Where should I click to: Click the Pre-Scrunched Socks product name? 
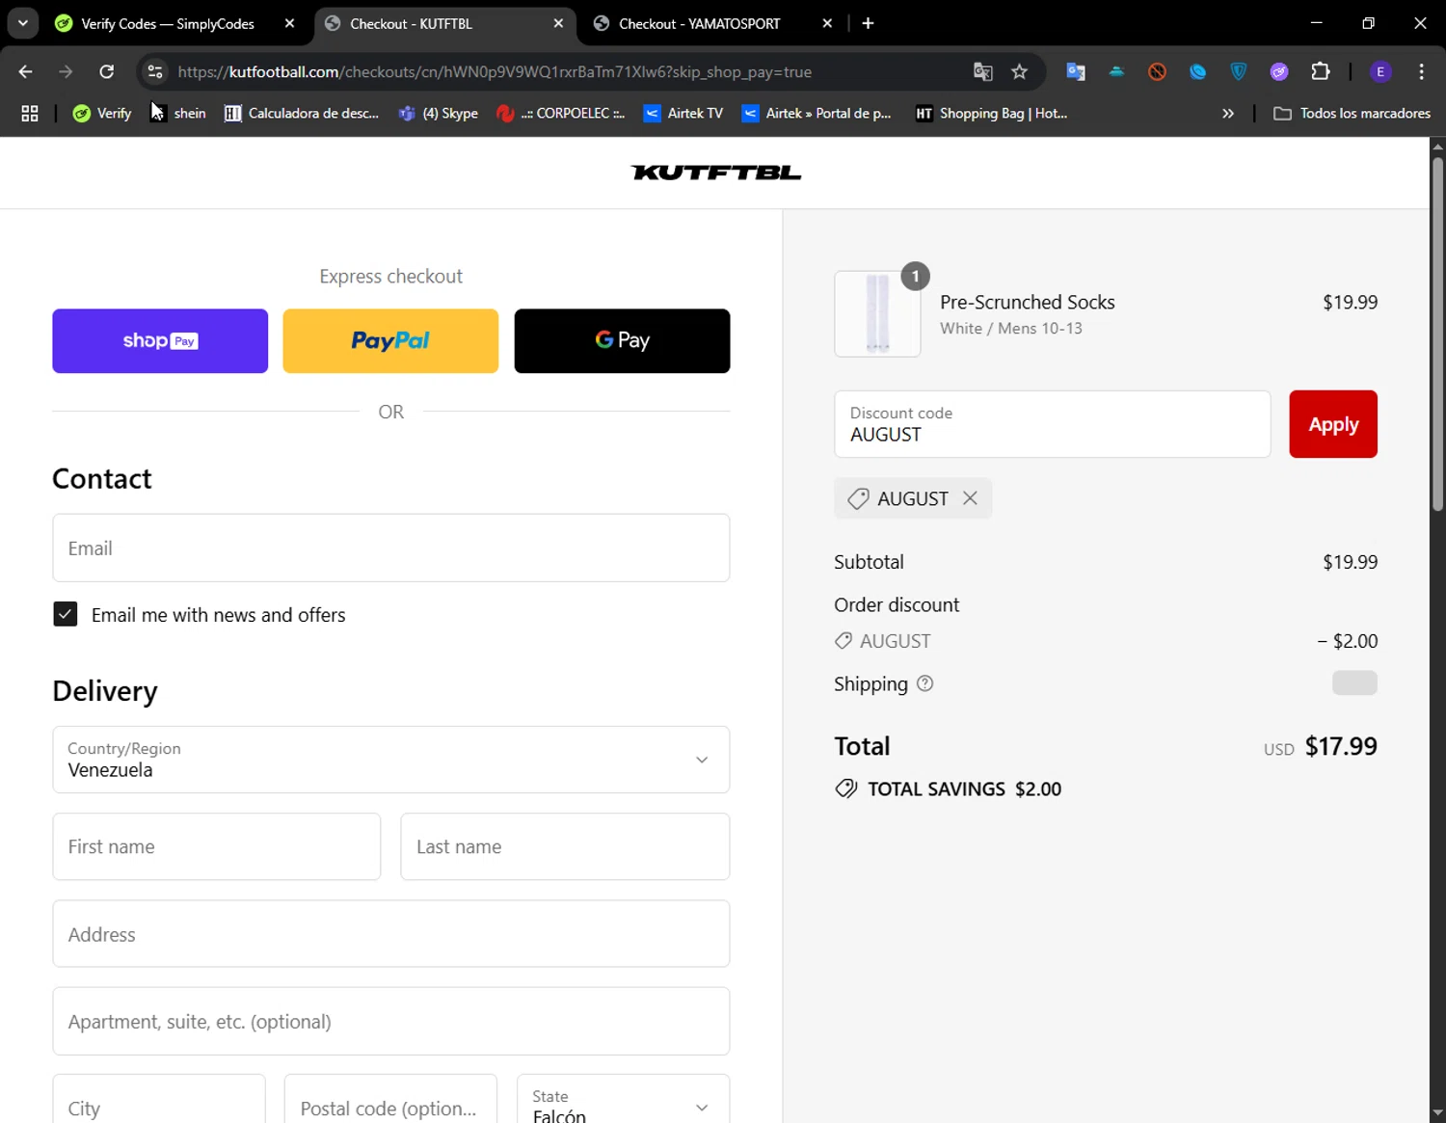coord(1028,302)
